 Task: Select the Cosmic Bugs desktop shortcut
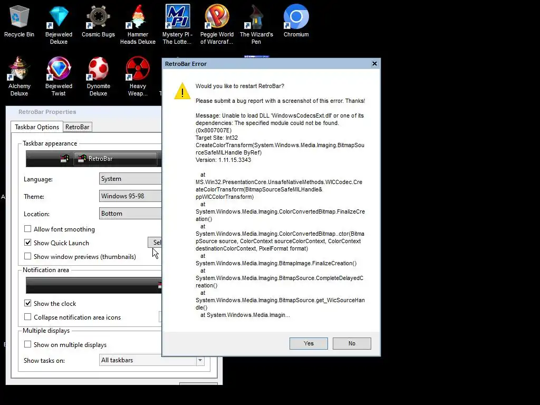point(98,21)
